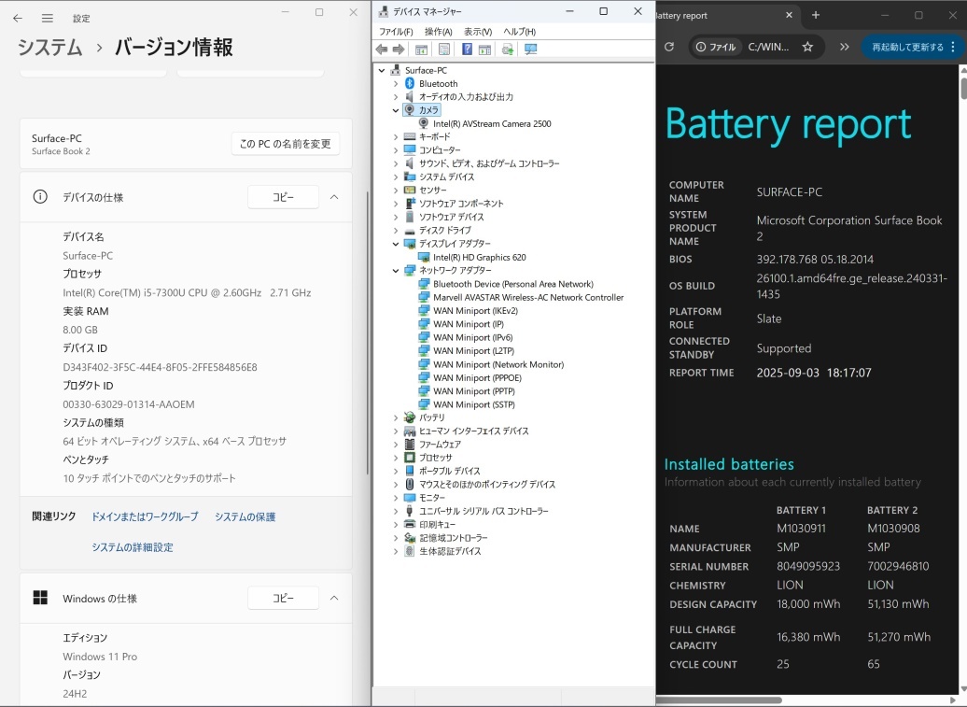
Task: Click the Battery 1 serial number 8049095923
Action: coord(808,566)
